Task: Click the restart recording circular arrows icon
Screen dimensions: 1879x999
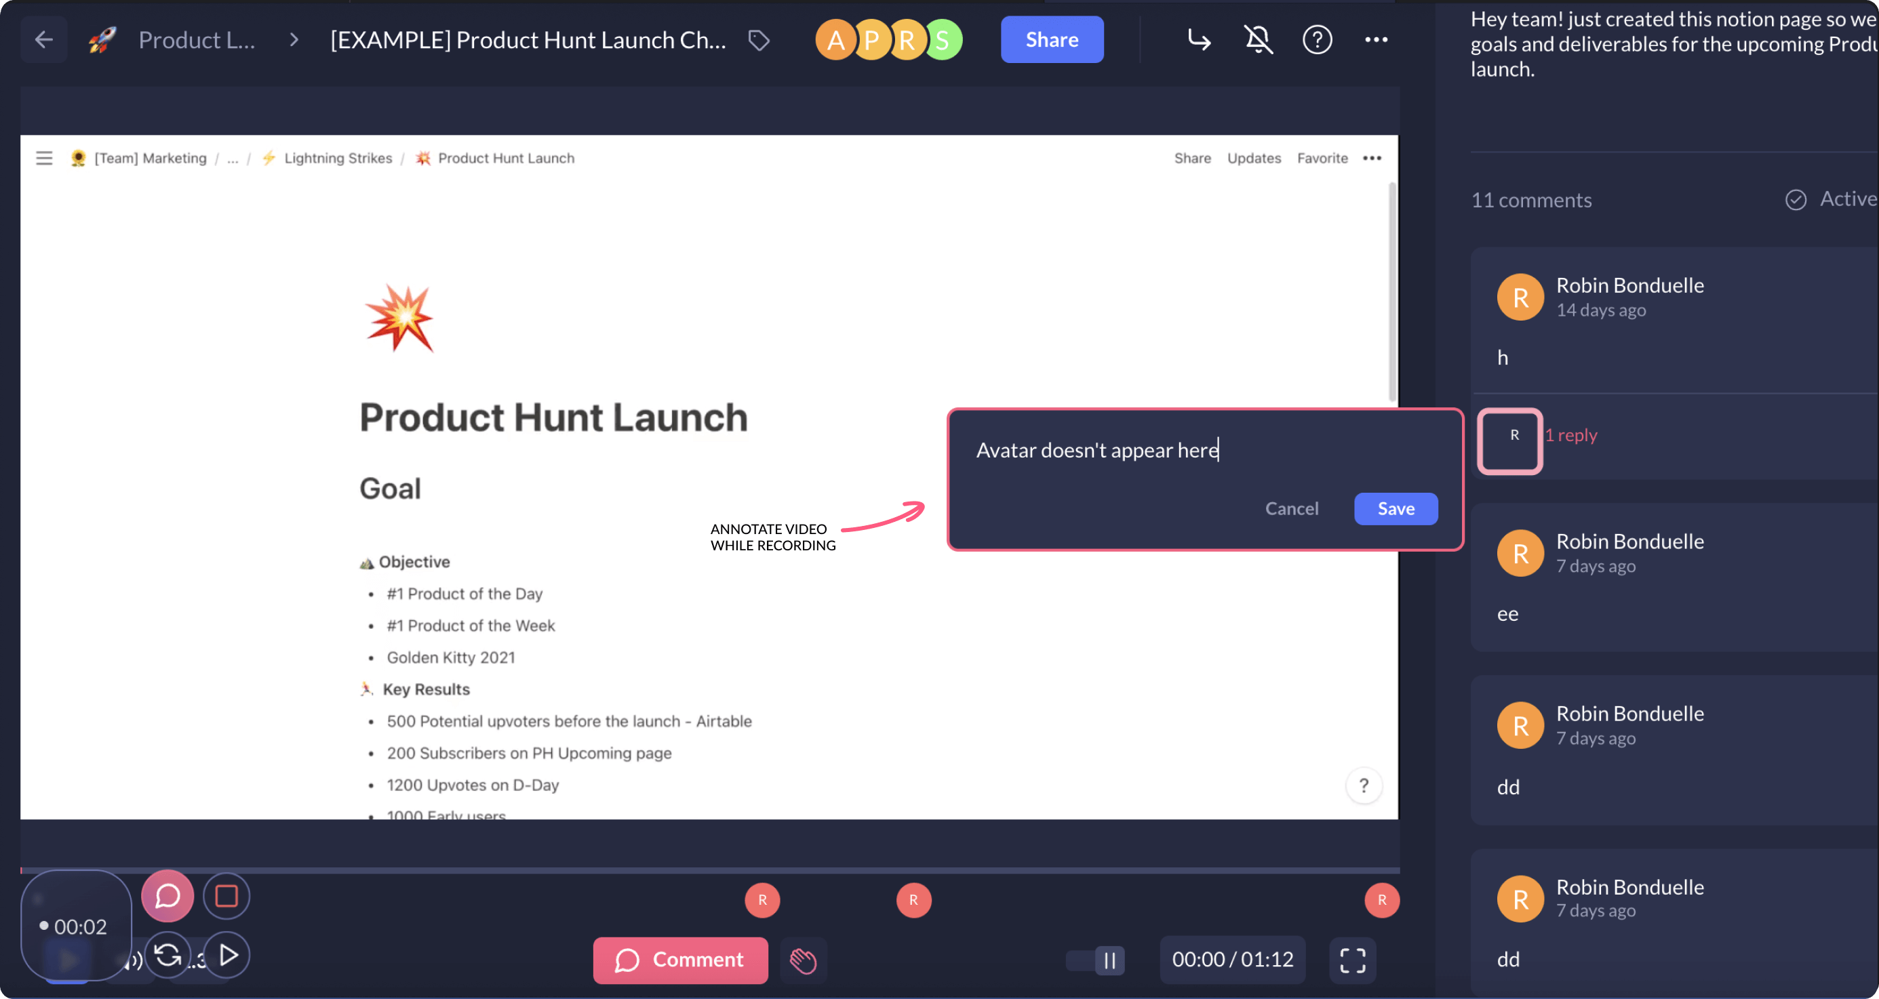Action: tap(167, 954)
